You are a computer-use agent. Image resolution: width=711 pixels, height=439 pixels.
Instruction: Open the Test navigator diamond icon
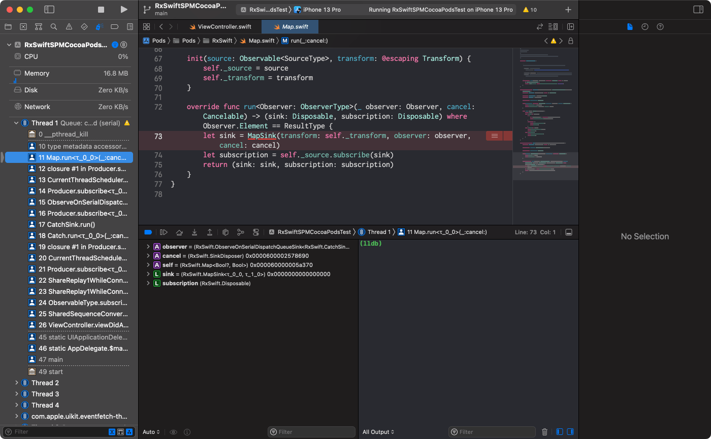(x=84, y=26)
